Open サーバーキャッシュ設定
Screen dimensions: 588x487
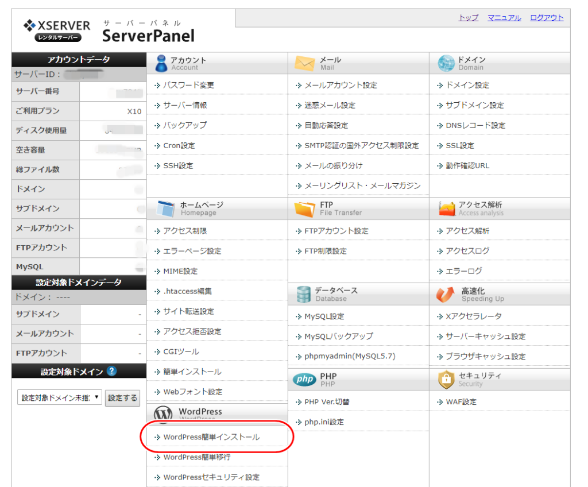tap(485, 337)
